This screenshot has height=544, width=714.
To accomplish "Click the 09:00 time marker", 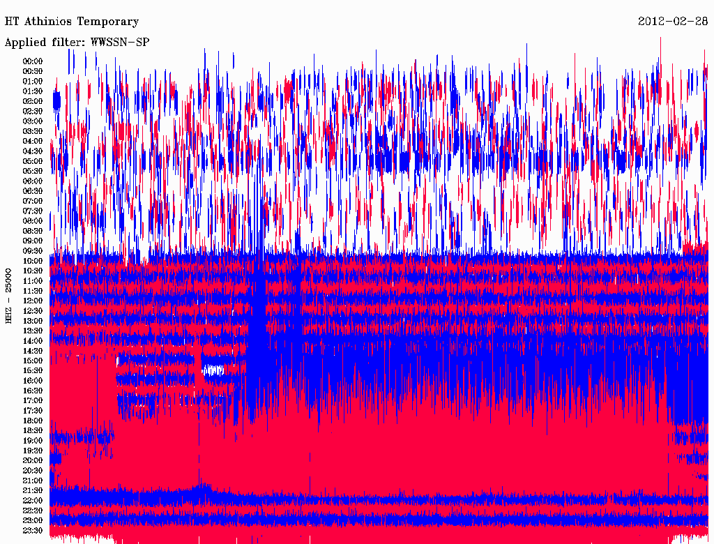I will point(33,241).
